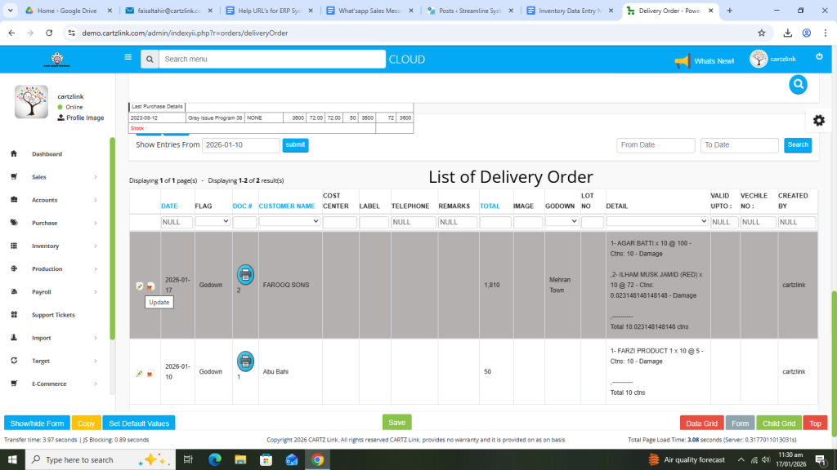Click the Show/hide Form button
The height and width of the screenshot is (470, 837).
(x=37, y=423)
